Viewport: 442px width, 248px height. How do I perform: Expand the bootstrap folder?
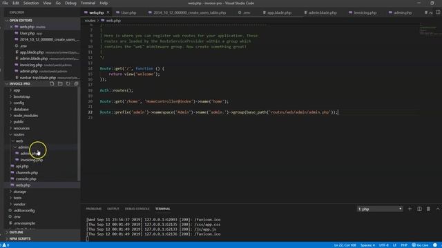click(21, 96)
